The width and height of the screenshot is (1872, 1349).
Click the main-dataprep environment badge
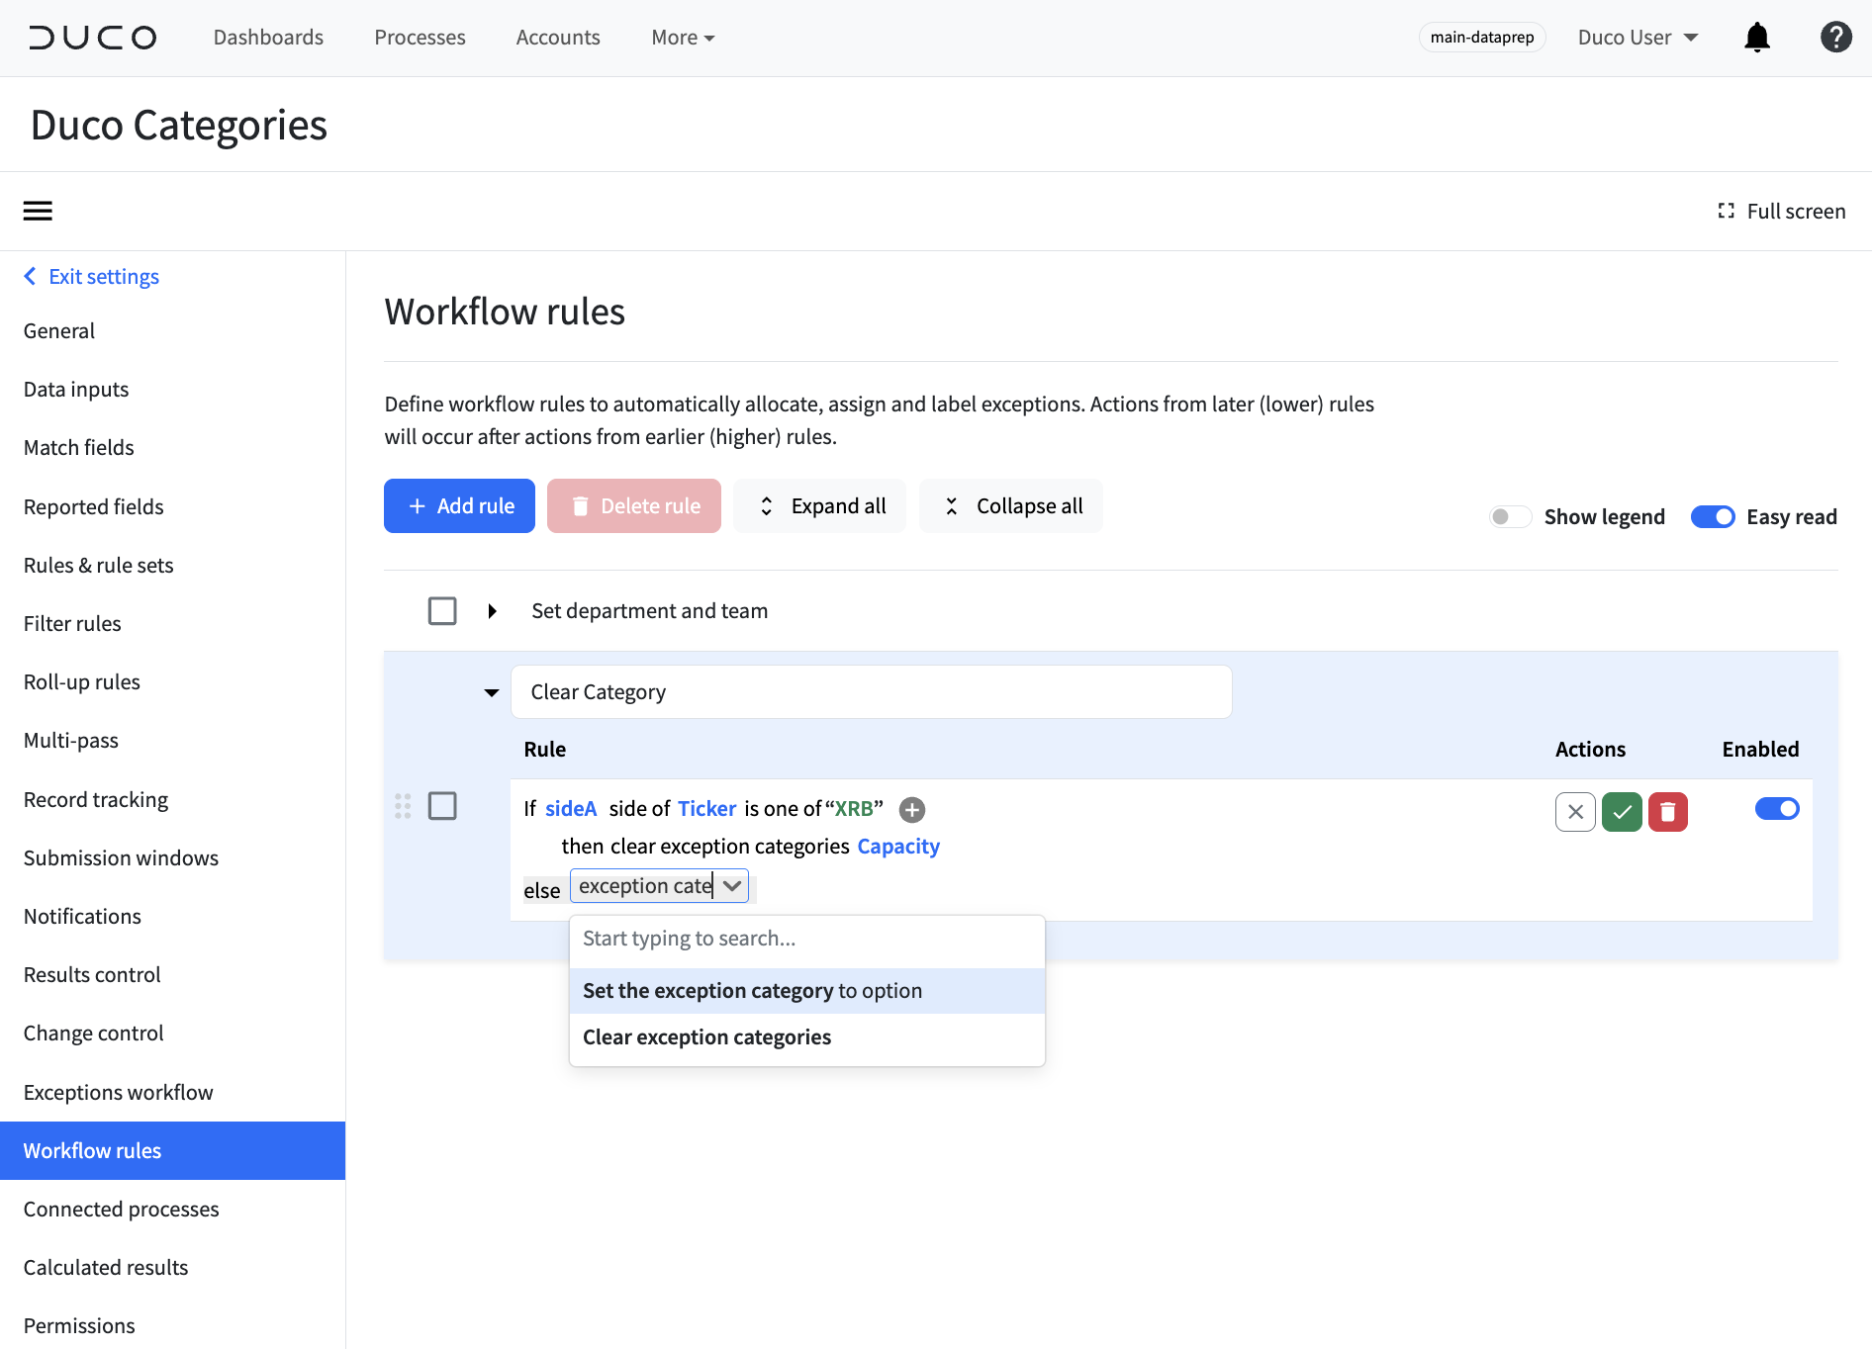coord(1481,38)
